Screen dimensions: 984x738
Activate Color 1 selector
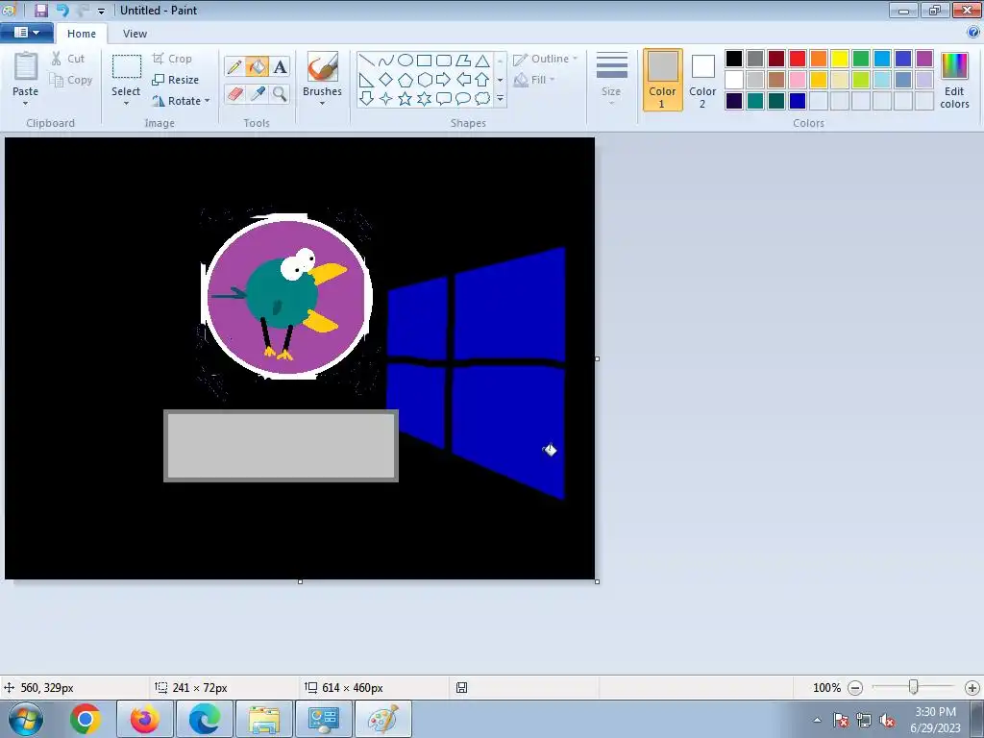(x=662, y=81)
